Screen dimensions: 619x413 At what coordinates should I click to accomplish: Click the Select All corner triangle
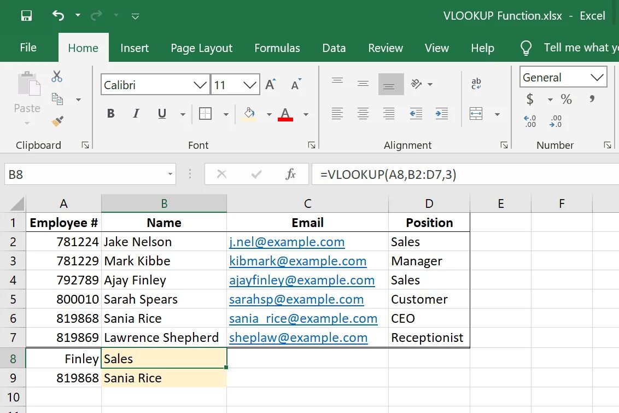click(x=17, y=204)
